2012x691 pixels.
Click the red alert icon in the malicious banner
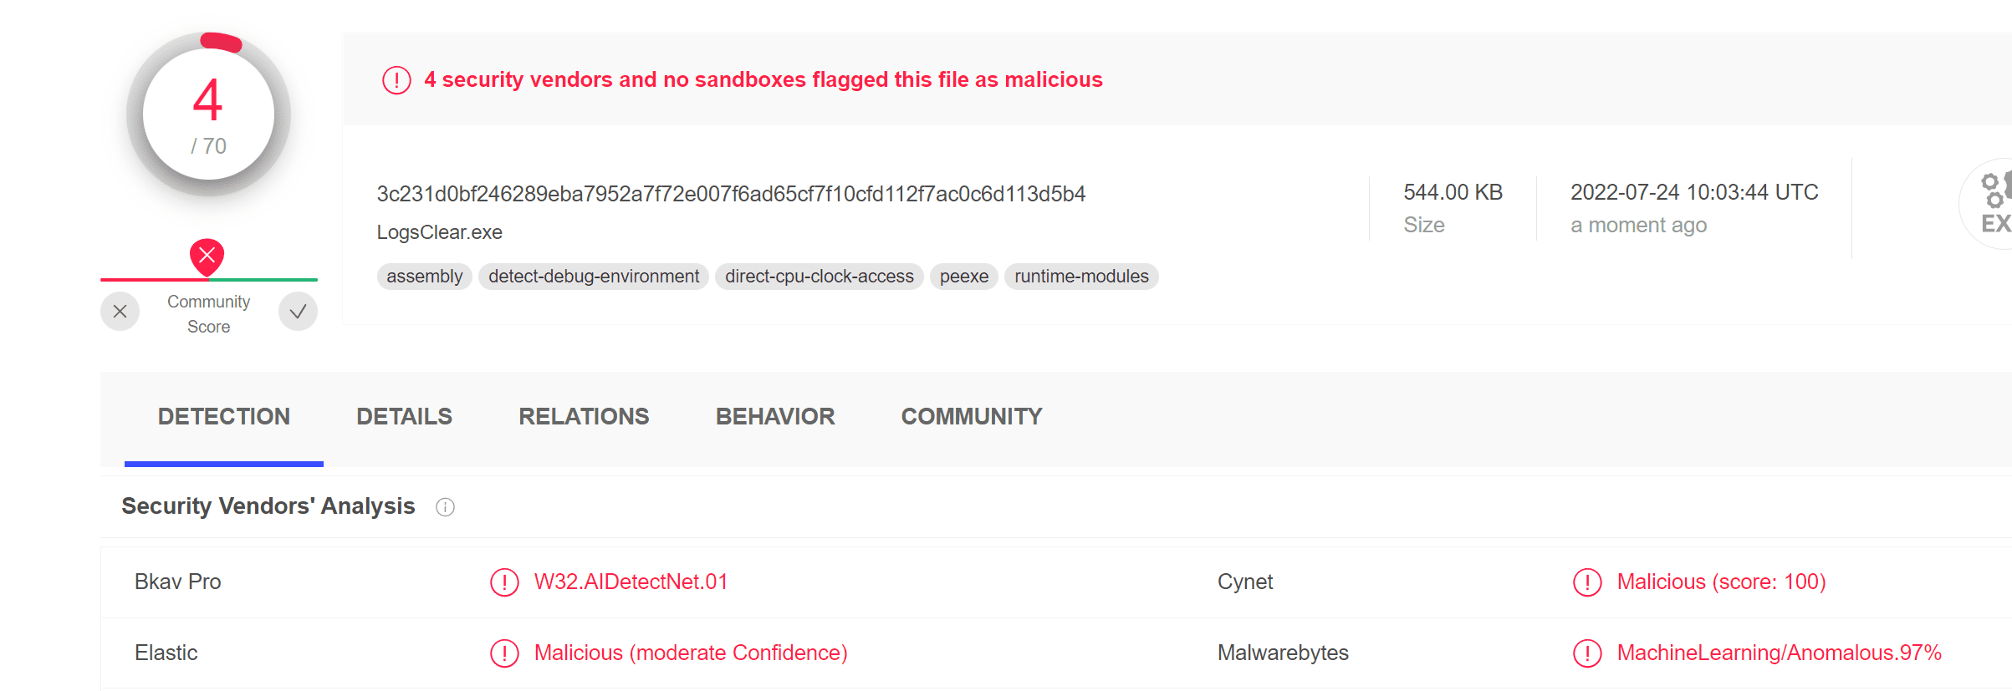pyautogui.click(x=396, y=80)
